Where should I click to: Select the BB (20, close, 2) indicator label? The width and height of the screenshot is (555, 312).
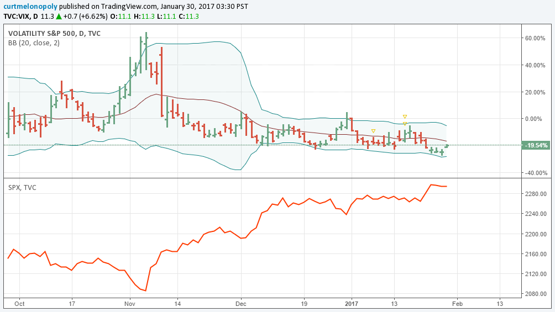34,43
